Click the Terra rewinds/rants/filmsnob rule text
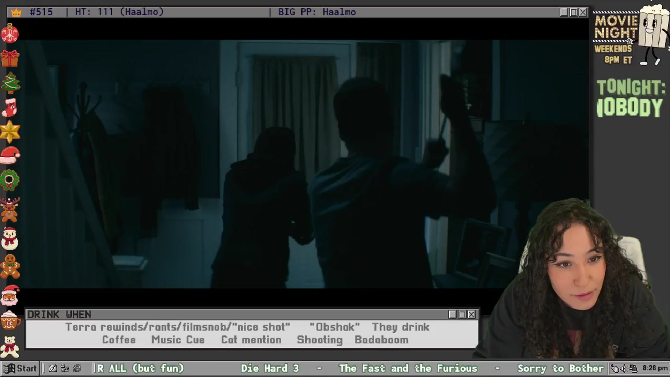The image size is (670, 377). coord(178,327)
